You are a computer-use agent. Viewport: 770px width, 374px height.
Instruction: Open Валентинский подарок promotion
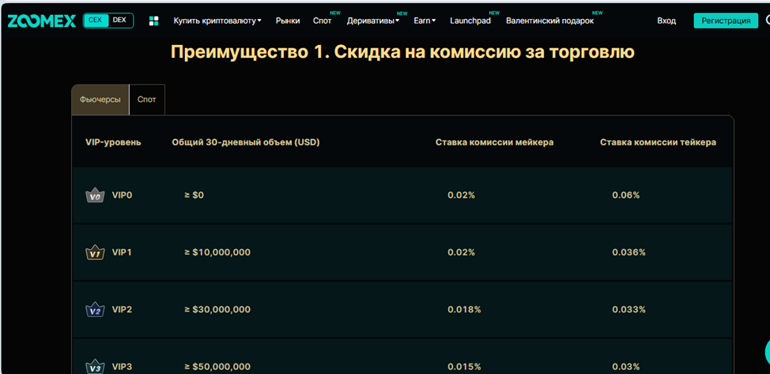(x=550, y=21)
